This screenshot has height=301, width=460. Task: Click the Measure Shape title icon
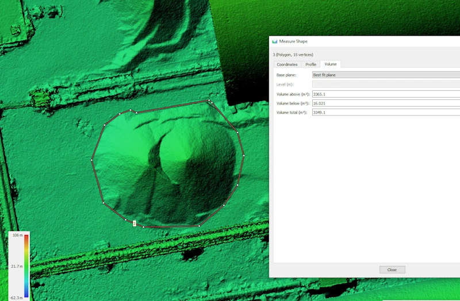tap(275, 41)
